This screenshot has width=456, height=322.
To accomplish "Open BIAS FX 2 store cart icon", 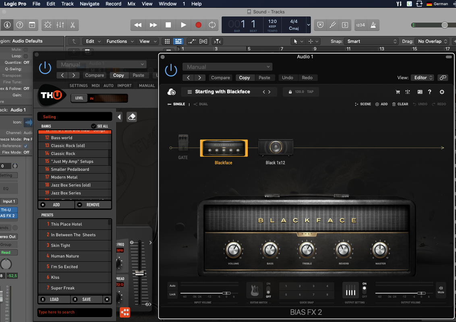I will tap(398, 92).
